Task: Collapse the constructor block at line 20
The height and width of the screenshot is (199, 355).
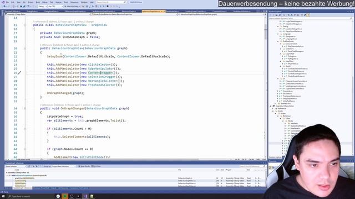Action: point(25,48)
